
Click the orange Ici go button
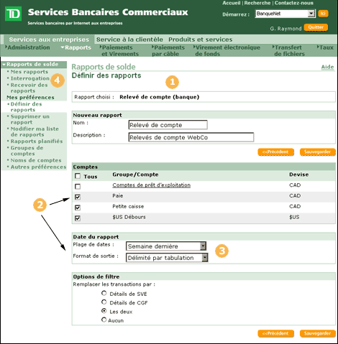pyautogui.click(x=323, y=14)
